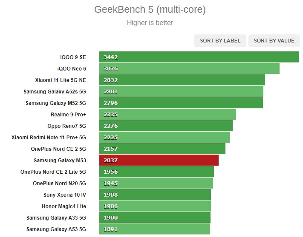
Task: Click the Samsung Galaxy A53 5G bar
Action: click(155, 229)
